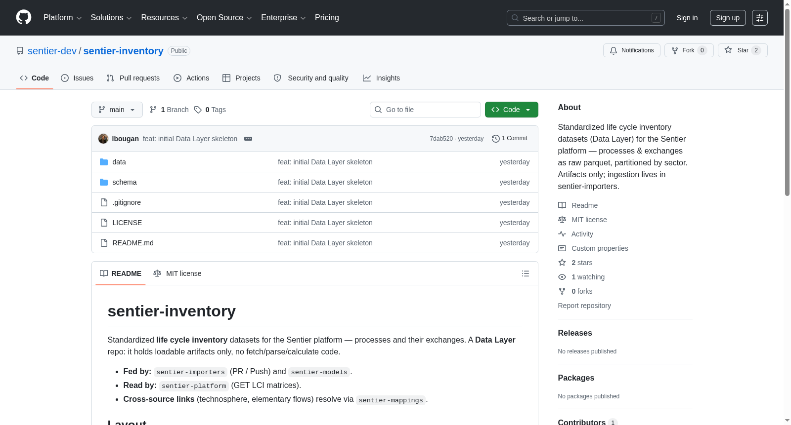Viewport: 791px width, 425px height.
Task: Open the .gitignore file
Action: point(127,202)
